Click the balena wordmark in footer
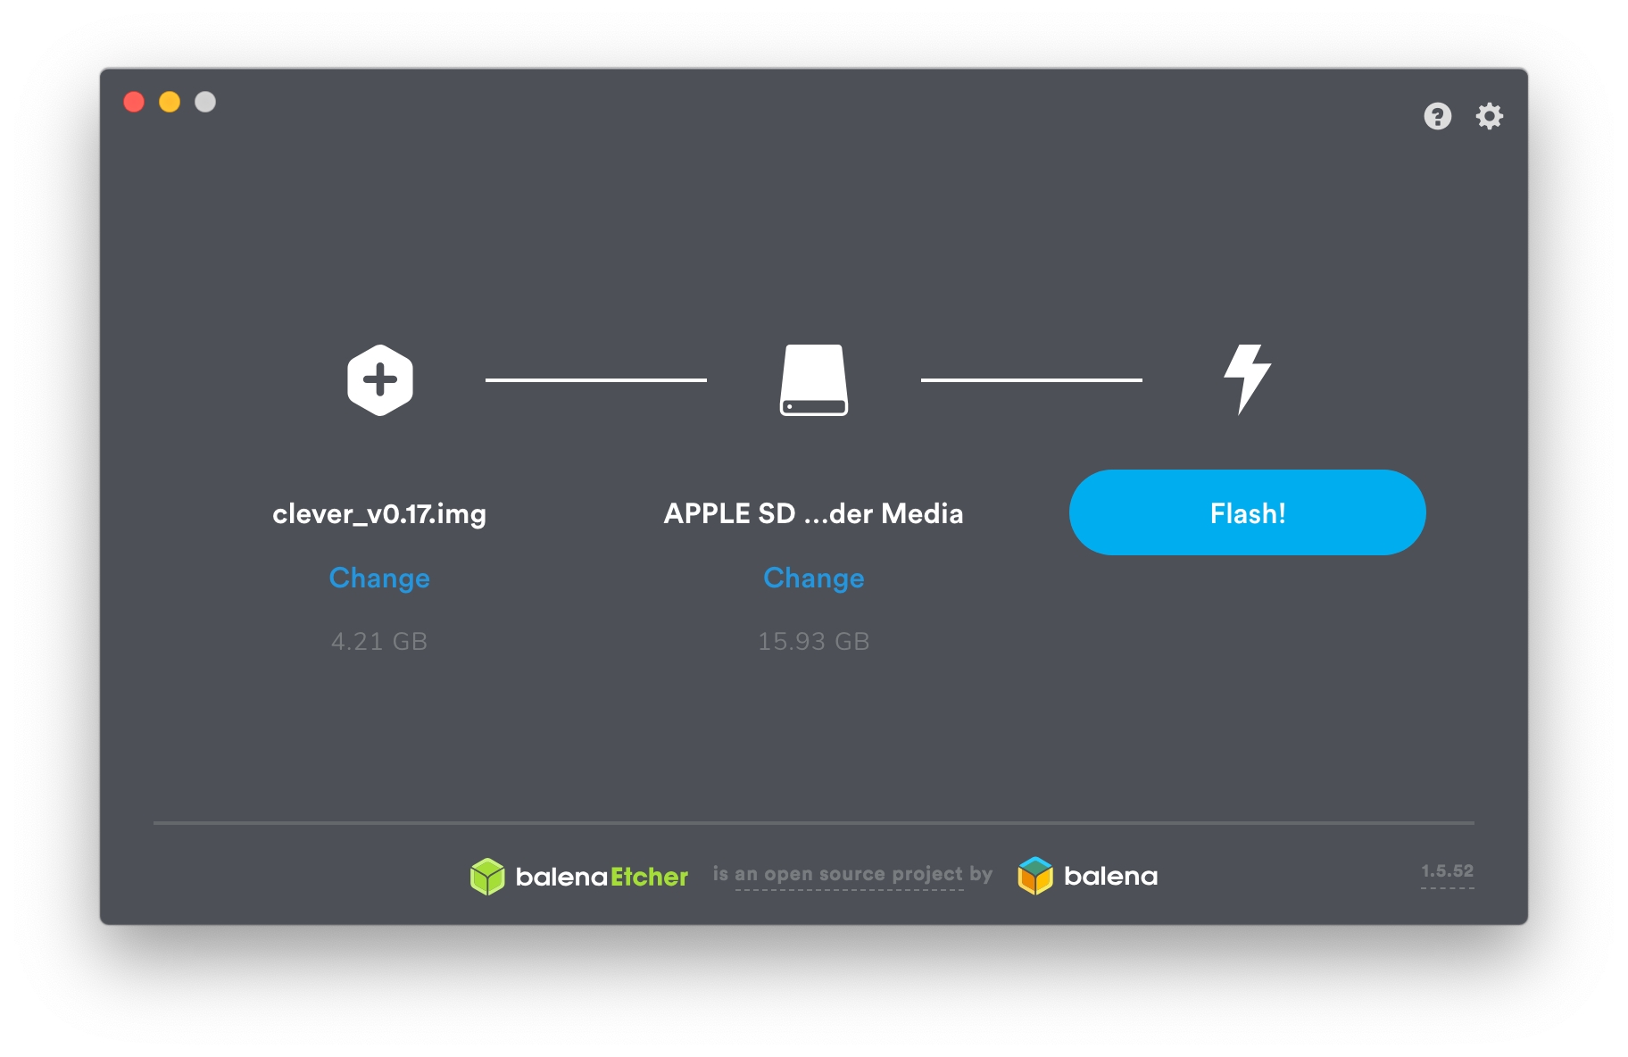 (1110, 877)
